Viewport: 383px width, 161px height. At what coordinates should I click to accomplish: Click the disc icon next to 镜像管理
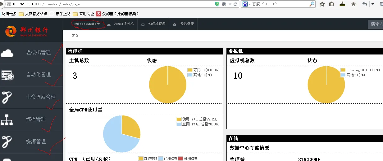point(175,24)
